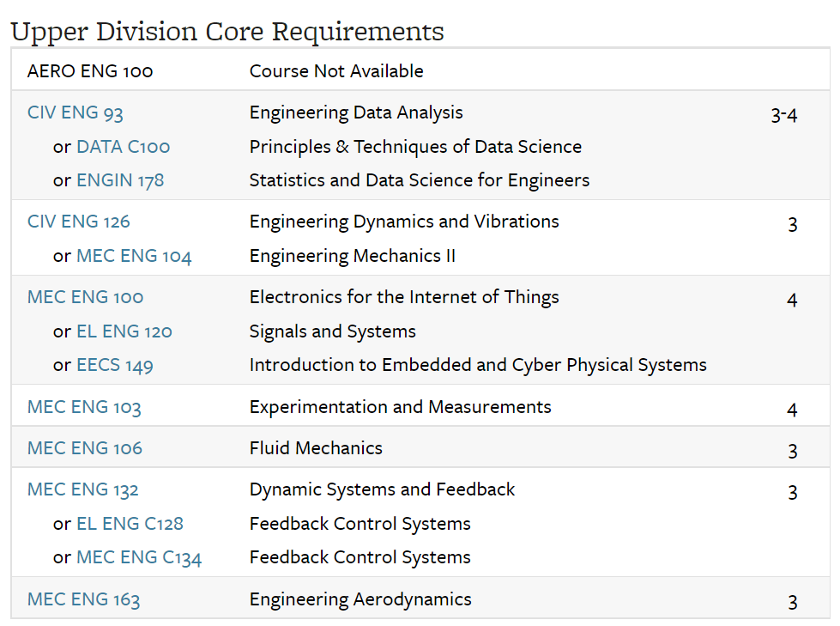Screen dimensions: 840x626
Task: Click the Upper Division Core Requirements heading
Action: tap(227, 31)
